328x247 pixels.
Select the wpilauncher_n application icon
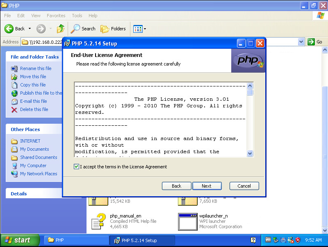(188, 222)
